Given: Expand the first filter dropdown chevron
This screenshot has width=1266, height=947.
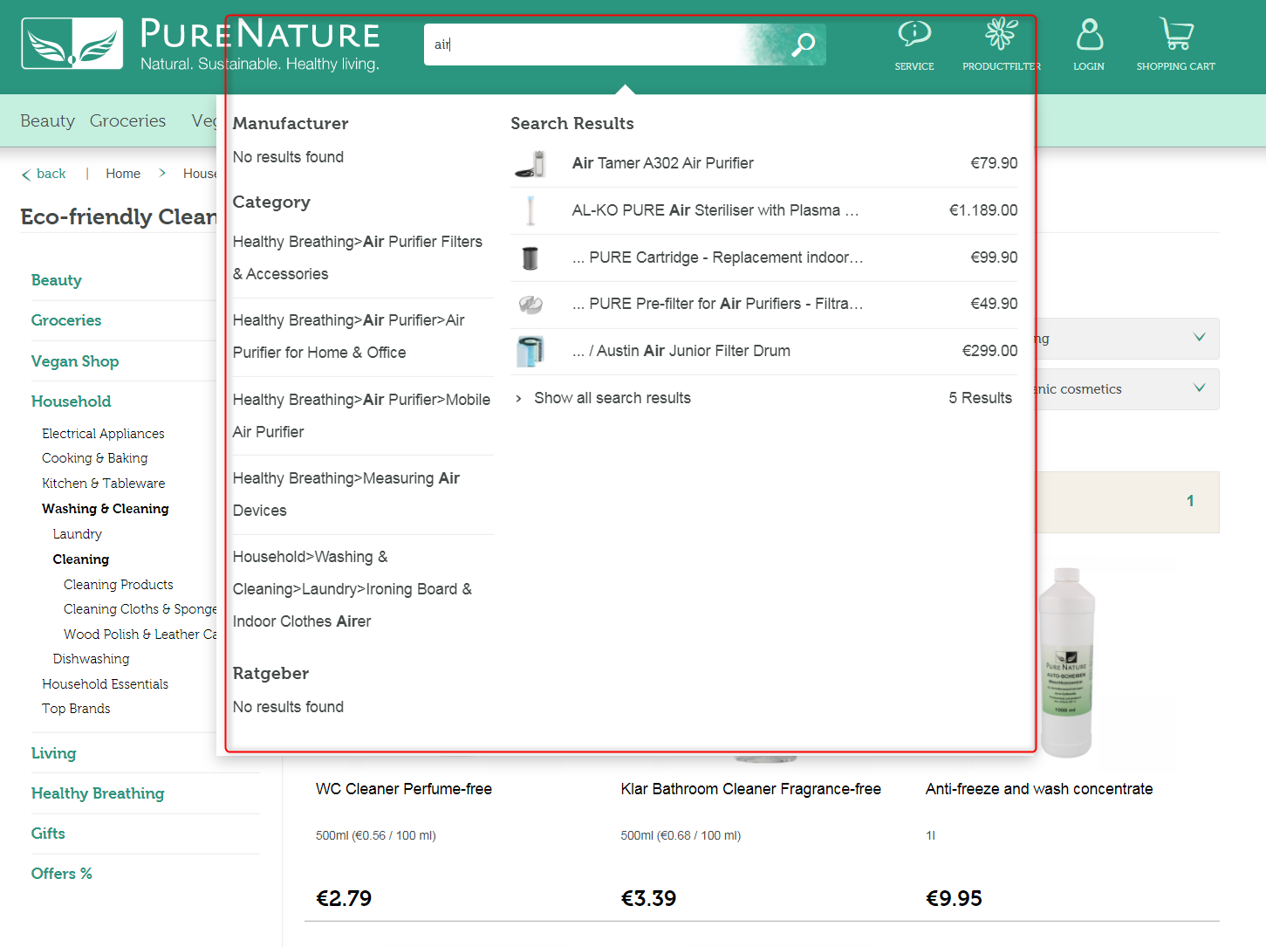Looking at the screenshot, I should 1199,338.
